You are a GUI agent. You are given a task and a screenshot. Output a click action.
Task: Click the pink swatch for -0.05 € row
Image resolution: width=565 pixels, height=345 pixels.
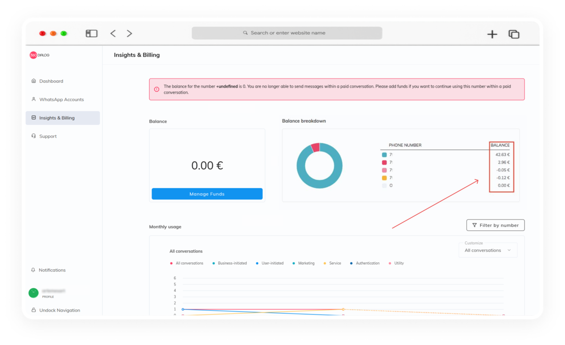click(384, 170)
